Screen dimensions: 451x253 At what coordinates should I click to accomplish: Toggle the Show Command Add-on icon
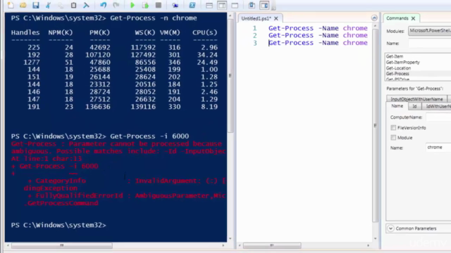264,5
